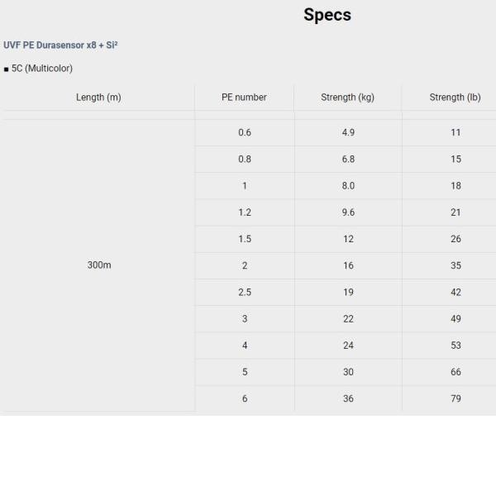Select the 66 lb strength cell
This screenshot has width=496, height=496.
[455, 372]
